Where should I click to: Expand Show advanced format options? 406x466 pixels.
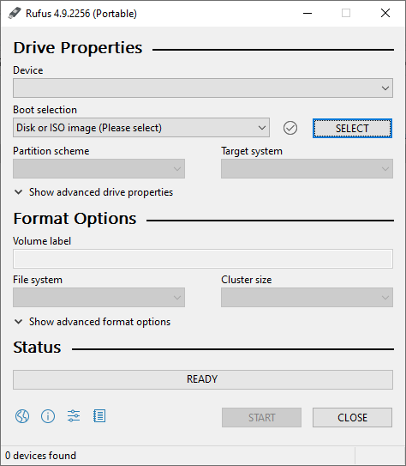pos(93,322)
